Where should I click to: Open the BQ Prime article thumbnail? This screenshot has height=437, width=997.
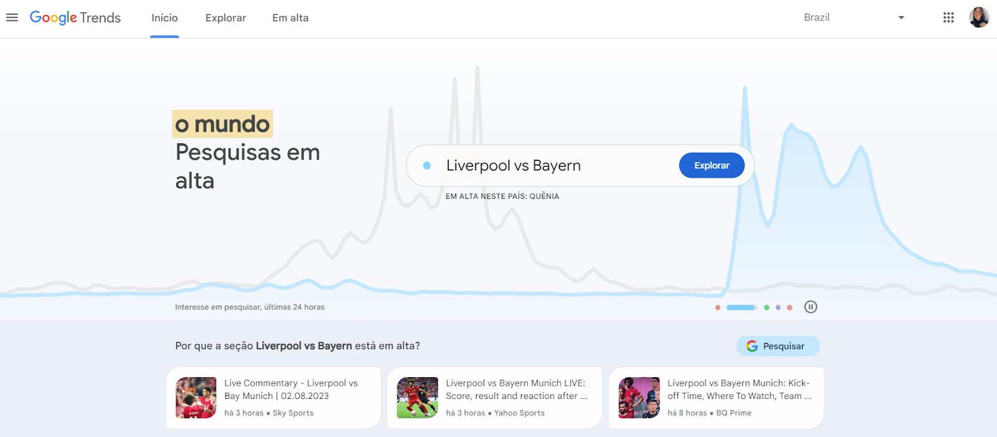(639, 398)
